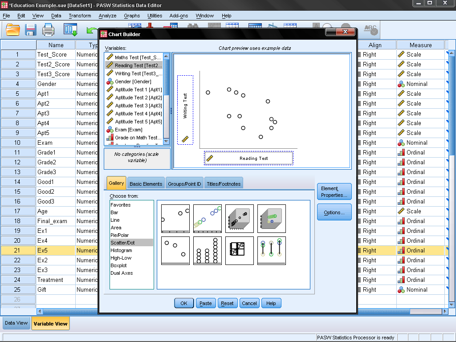
Task: Select the Grouped 3-D Scatter icon
Action: (272, 219)
